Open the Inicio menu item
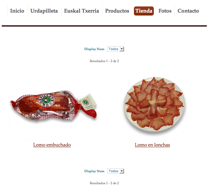Viewport: 213px width, 188px height. (17, 11)
